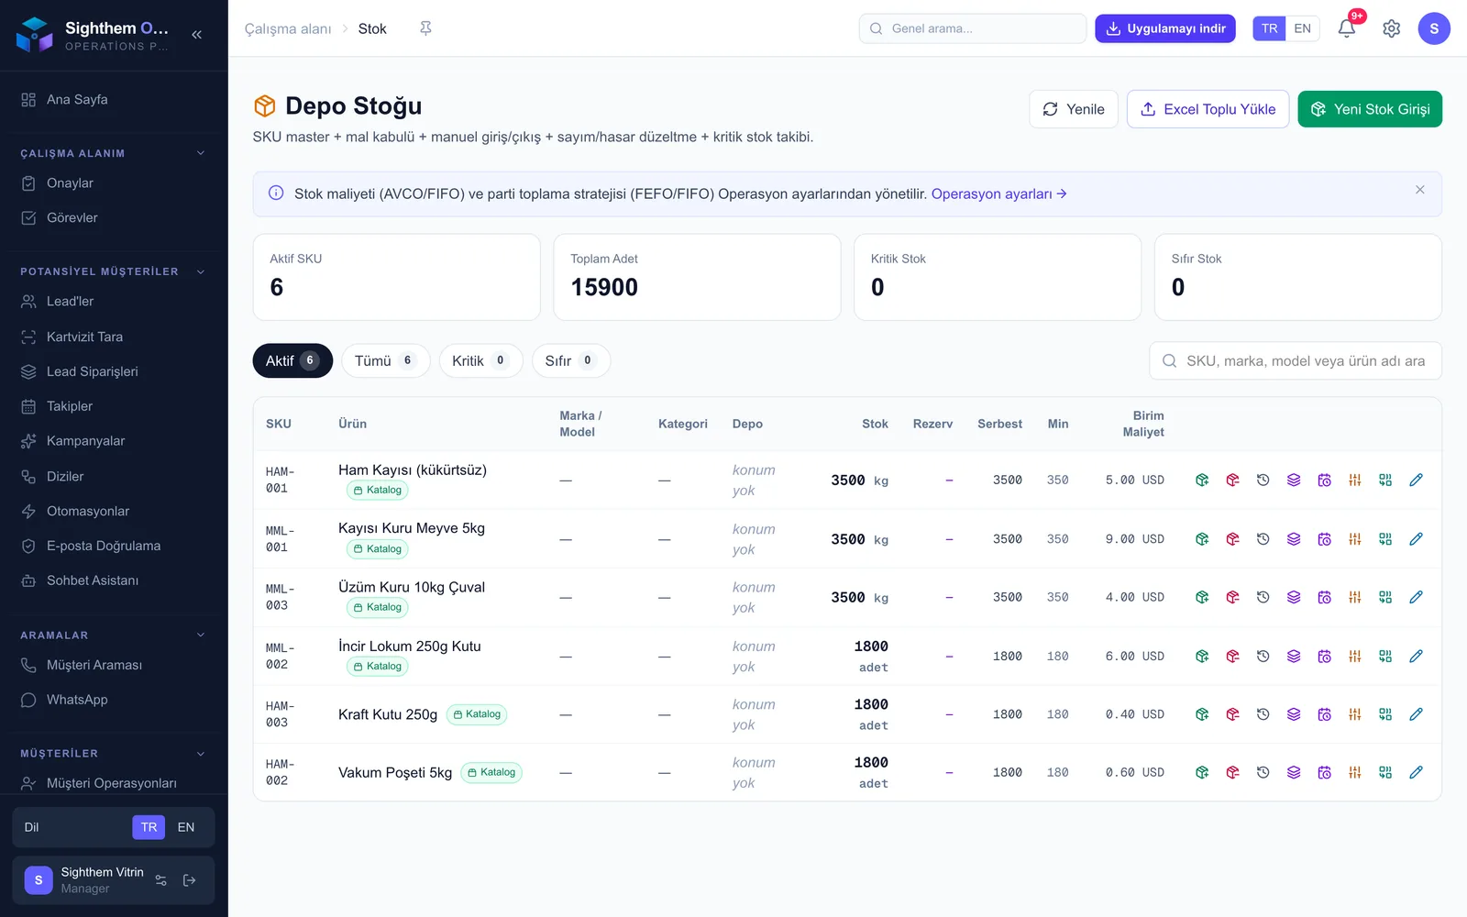Select the Kritik filter tab
Screen dimensions: 1467x917
coord(480,360)
